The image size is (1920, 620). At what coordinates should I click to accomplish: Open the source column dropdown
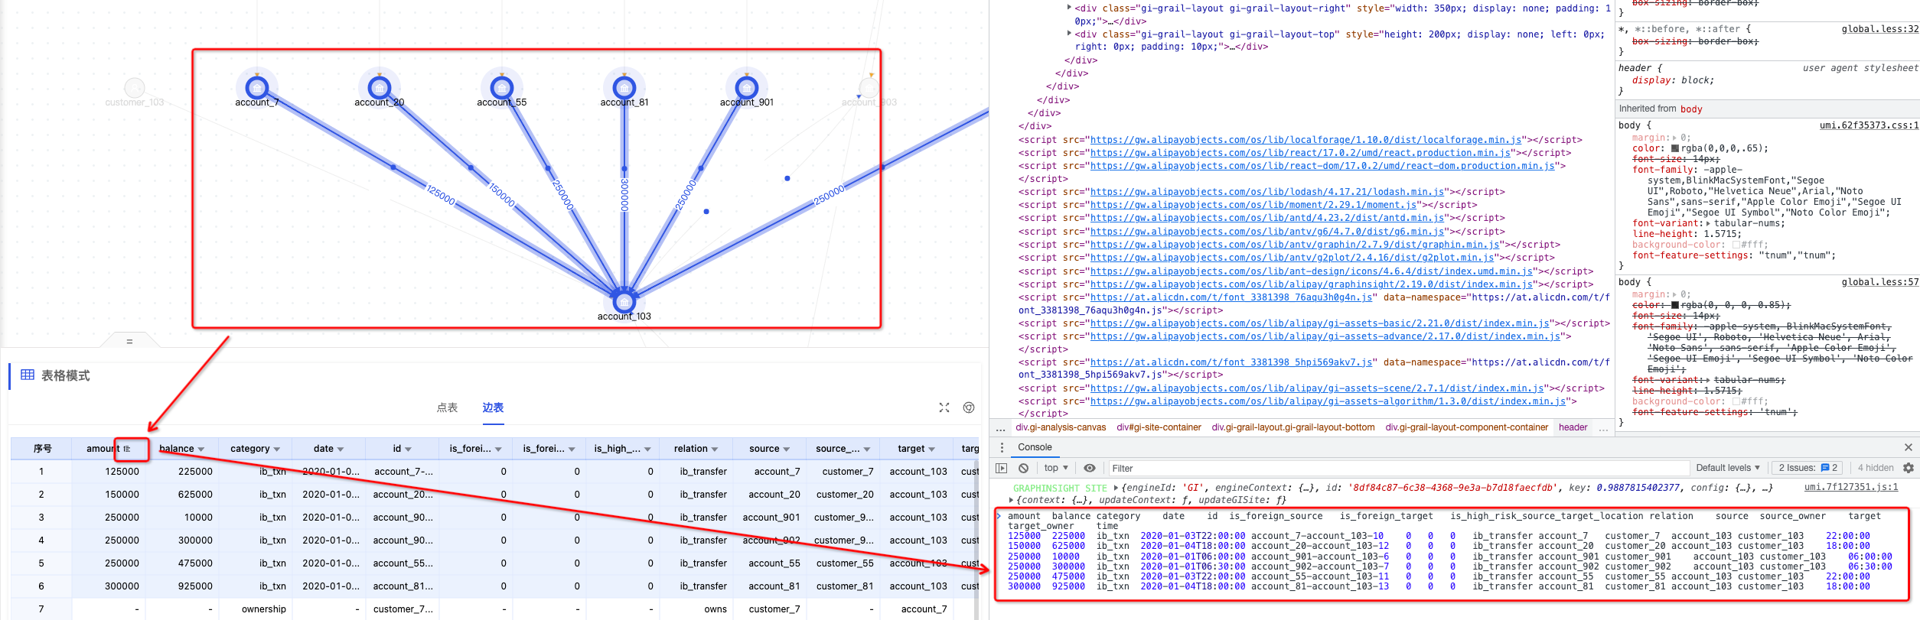tap(787, 450)
